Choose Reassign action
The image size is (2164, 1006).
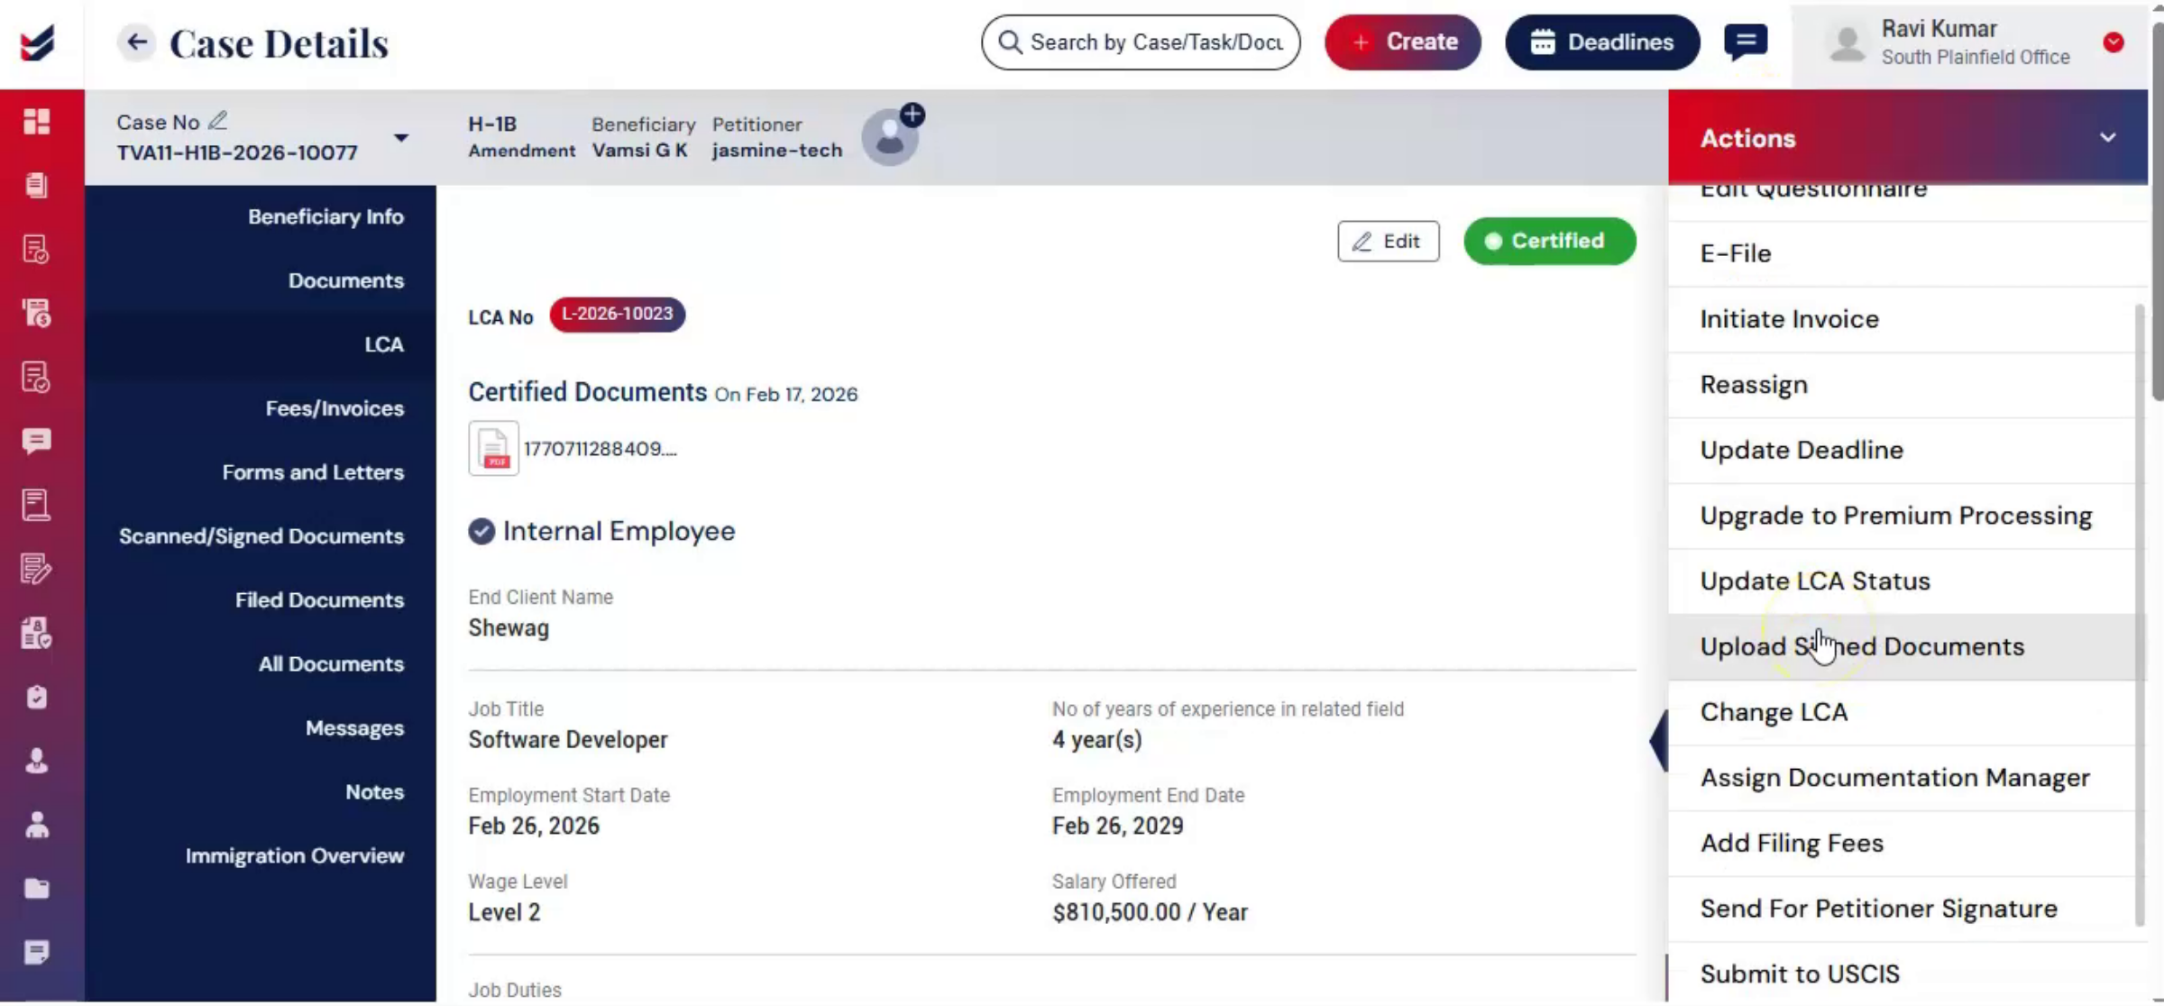pyautogui.click(x=1901, y=385)
